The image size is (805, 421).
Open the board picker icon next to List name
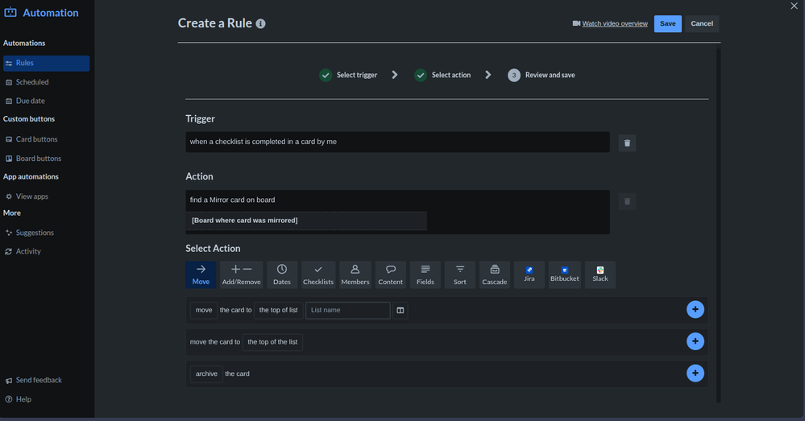coord(400,310)
